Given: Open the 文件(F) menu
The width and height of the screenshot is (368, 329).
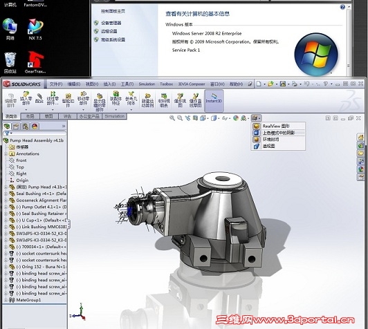Looking at the screenshot, I should (x=56, y=84).
